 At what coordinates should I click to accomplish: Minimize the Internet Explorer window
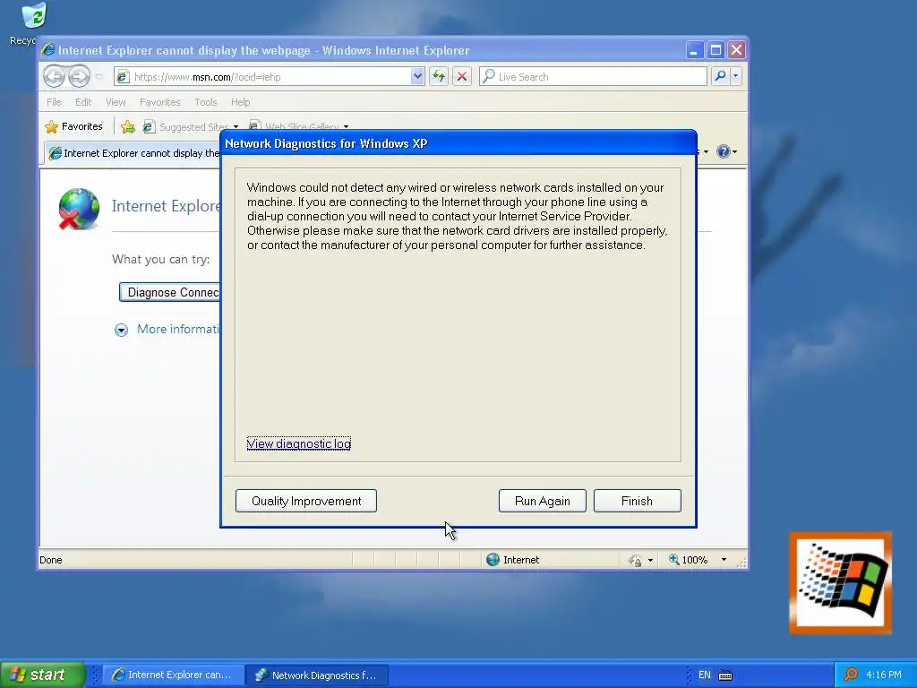tap(694, 50)
